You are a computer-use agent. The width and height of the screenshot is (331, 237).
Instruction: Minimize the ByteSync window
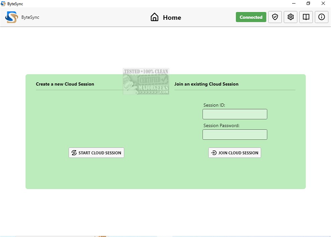point(293,4)
